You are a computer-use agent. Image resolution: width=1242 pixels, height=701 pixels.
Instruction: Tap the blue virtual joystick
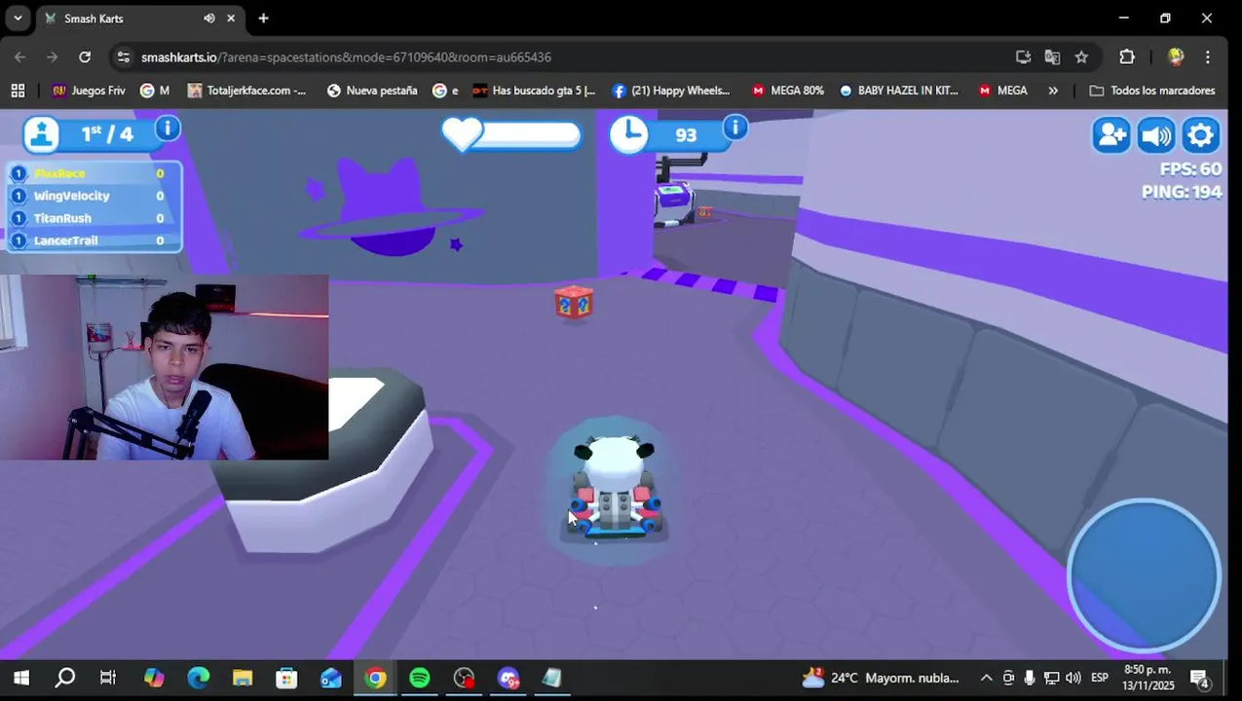coord(1144,574)
